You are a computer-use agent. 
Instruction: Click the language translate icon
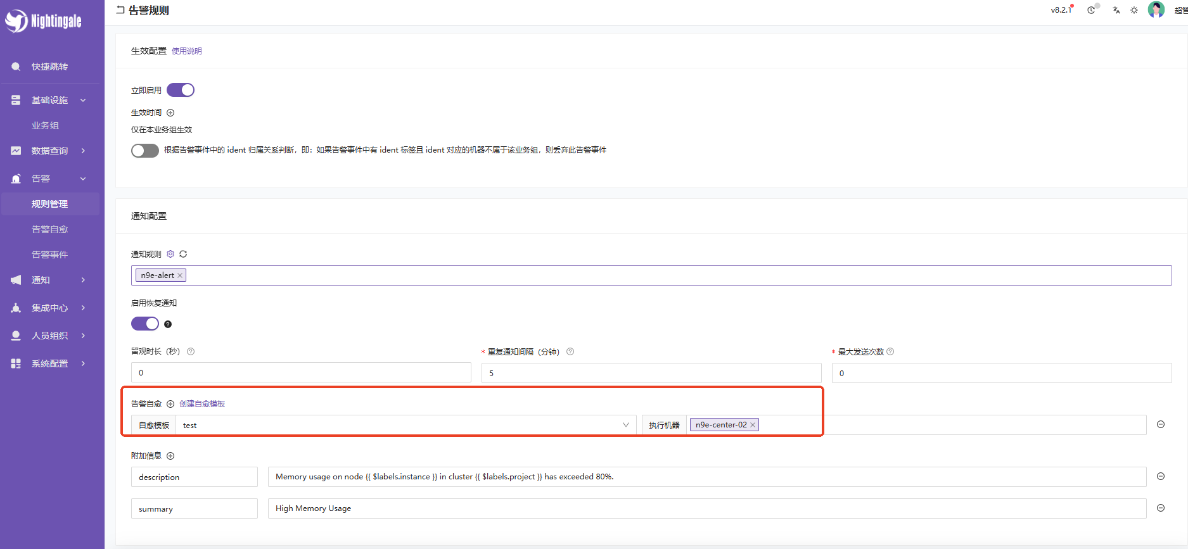1116,10
